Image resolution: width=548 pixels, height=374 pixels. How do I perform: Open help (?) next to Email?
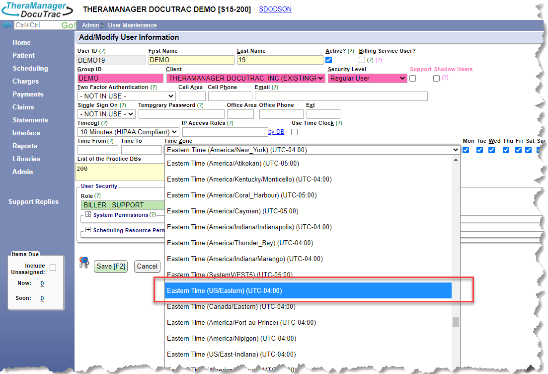275,87
